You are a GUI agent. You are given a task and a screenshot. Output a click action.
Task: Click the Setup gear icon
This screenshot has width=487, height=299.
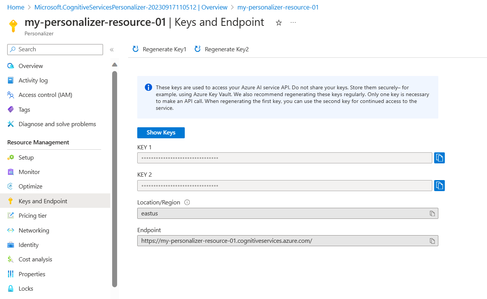[x=11, y=158]
